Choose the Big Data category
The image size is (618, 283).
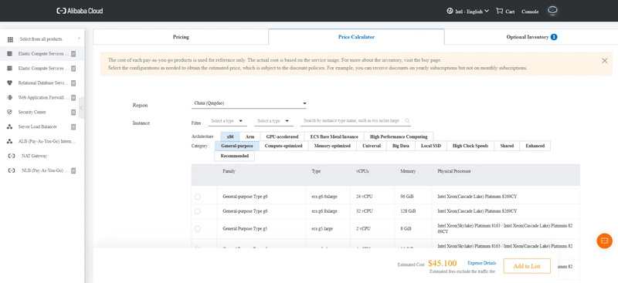tap(401, 146)
